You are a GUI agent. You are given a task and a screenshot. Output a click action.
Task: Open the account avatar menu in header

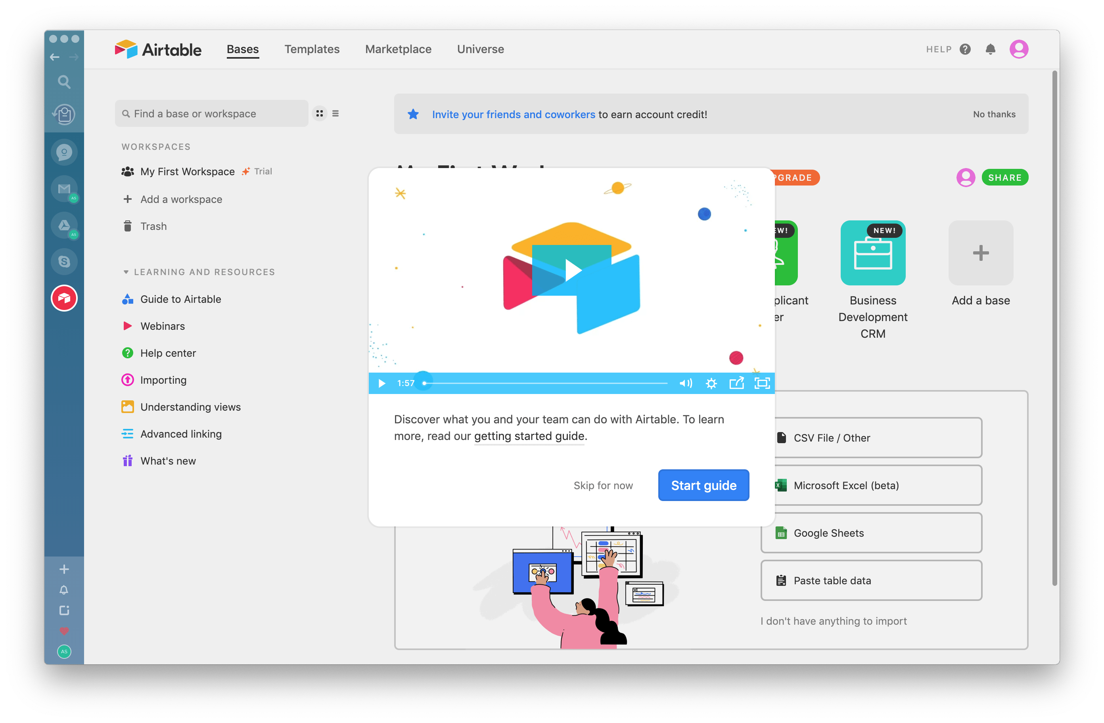tap(1019, 49)
